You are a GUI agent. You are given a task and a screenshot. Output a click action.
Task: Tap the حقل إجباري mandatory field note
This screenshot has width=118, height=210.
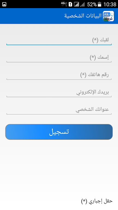[x=97, y=201]
